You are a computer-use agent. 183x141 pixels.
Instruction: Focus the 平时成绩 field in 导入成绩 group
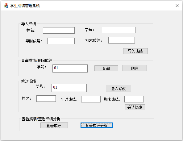tap(61, 41)
